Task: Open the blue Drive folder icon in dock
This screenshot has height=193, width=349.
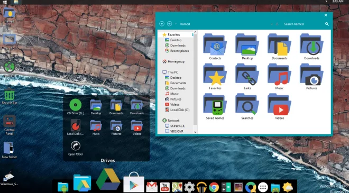Action: coord(82,183)
